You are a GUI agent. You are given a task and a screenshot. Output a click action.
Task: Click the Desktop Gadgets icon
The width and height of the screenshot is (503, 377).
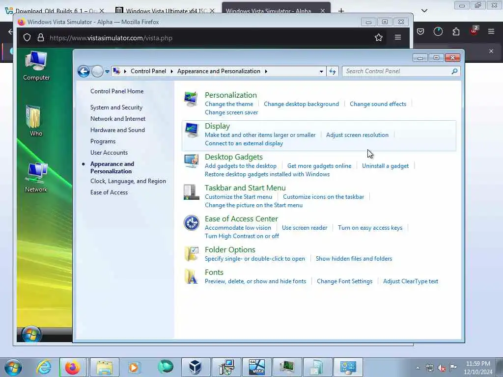coord(192,161)
